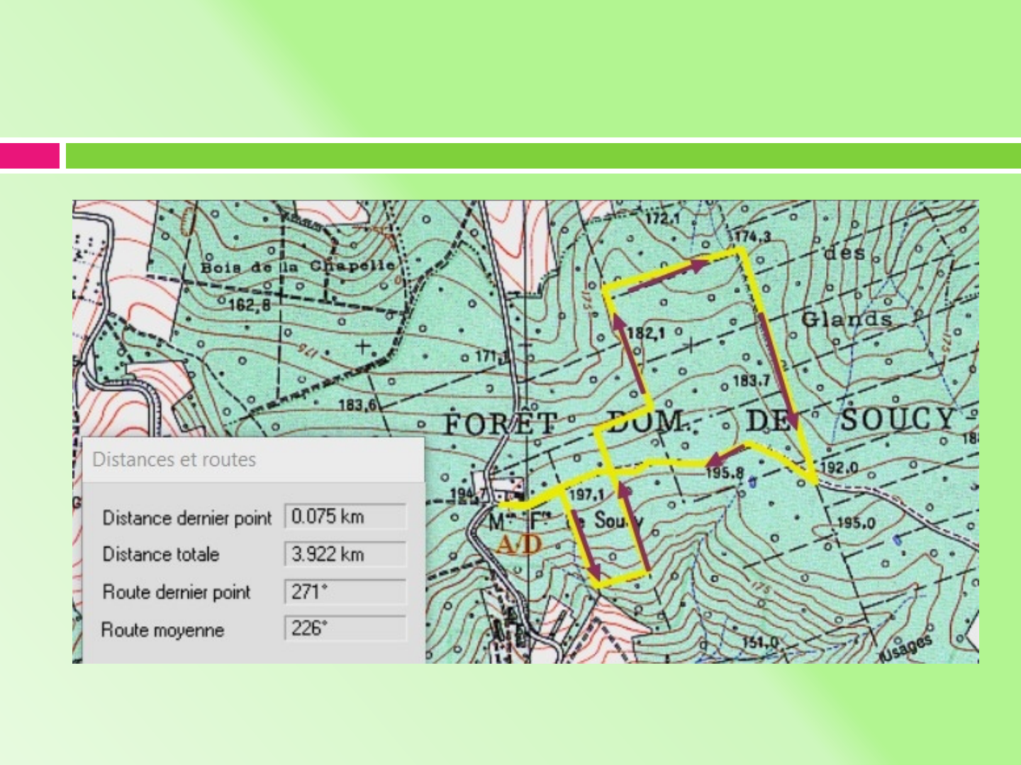Click the orange A/D start marker

click(518, 545)
